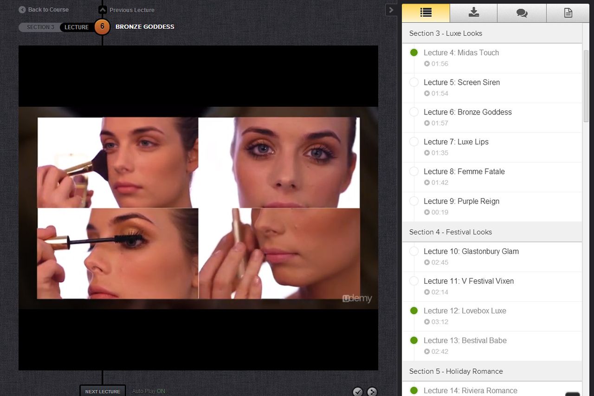Toggle completion circle for Femme Fatale
This screenshot has height=396, width=594.
[414, 171]
